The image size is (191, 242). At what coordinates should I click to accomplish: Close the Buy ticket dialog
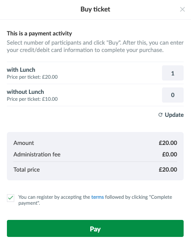[x=182, y=9]
